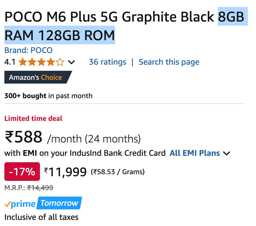Click the Amazon's Choice badge
This screenshot has height=226, width=256.
coord(36,77)
